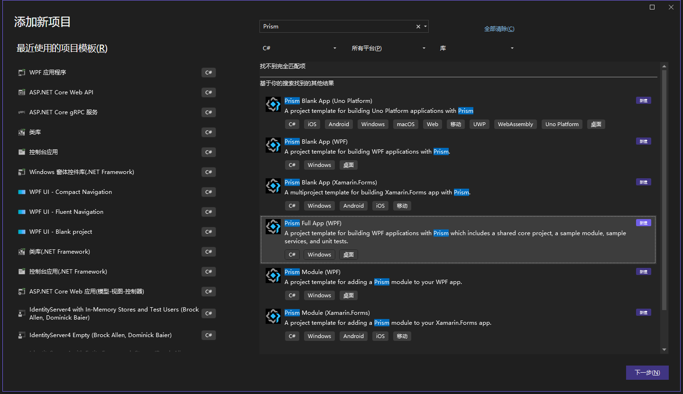Image resolution: width=683 pixels, height=394 pixels.
Task: Click the WPF 应用程序 template icon
Action: point(21,72)
